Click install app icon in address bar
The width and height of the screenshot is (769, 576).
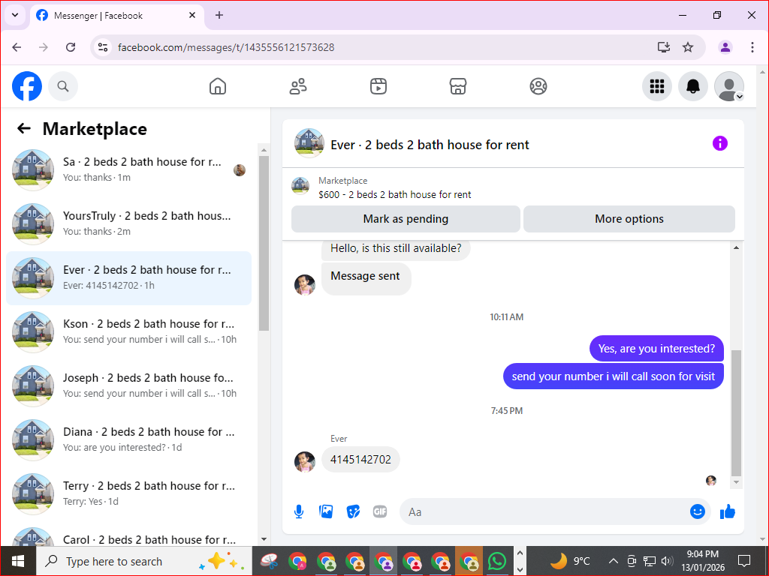664,47
